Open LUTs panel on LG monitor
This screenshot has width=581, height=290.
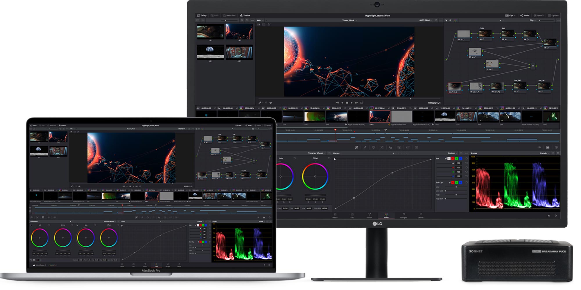tap(214, 15)
